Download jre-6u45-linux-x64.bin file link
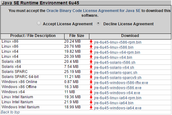172x115 pixels. tap(113, 57)
